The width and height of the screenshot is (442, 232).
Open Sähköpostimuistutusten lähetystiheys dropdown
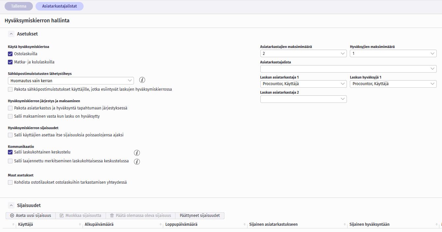click(x=70, y=81)
